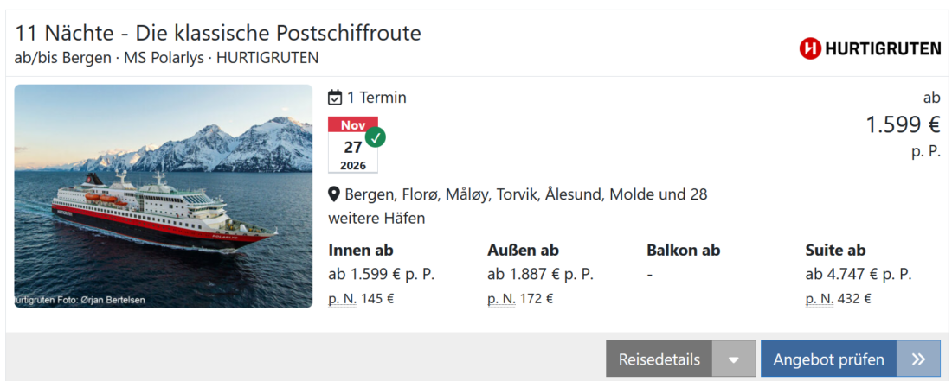Click the Hurtigruten logo icon
Screen dimensions: 952x381
click(x=810, y=48)
